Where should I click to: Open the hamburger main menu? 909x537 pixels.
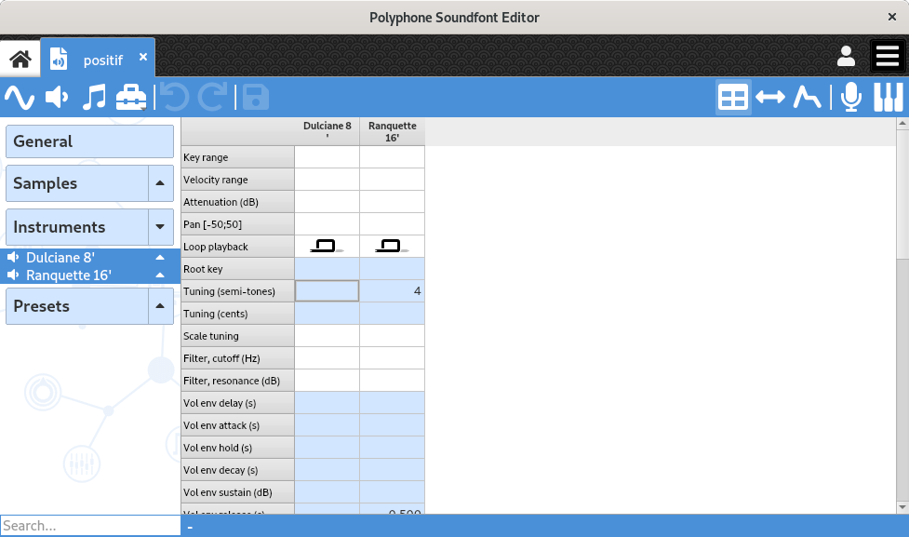[x=888, y=56]
